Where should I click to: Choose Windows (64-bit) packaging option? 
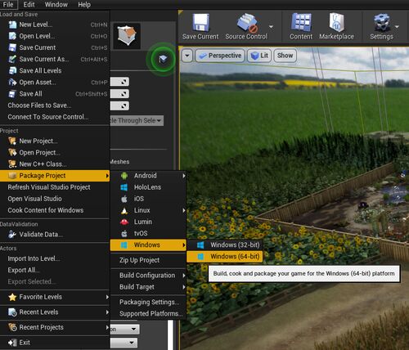(x=225, y=257)
